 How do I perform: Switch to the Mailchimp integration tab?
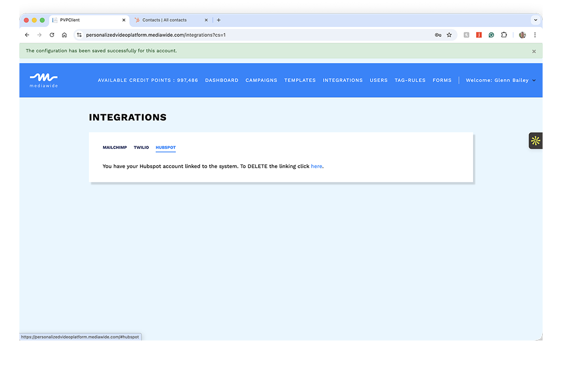pos(114,147)
